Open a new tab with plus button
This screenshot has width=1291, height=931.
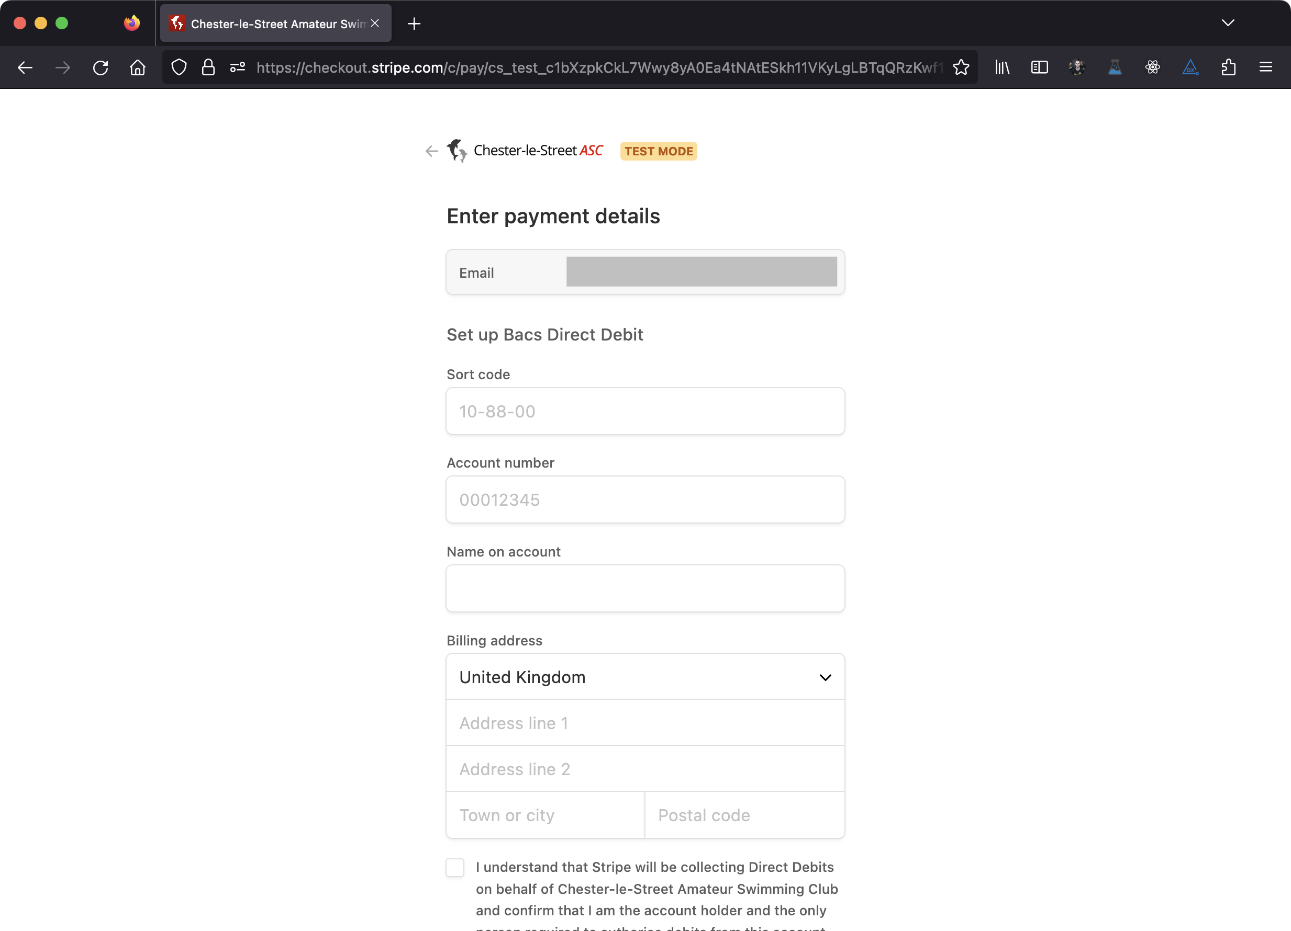pyautogui.click(x=414, y=24)
